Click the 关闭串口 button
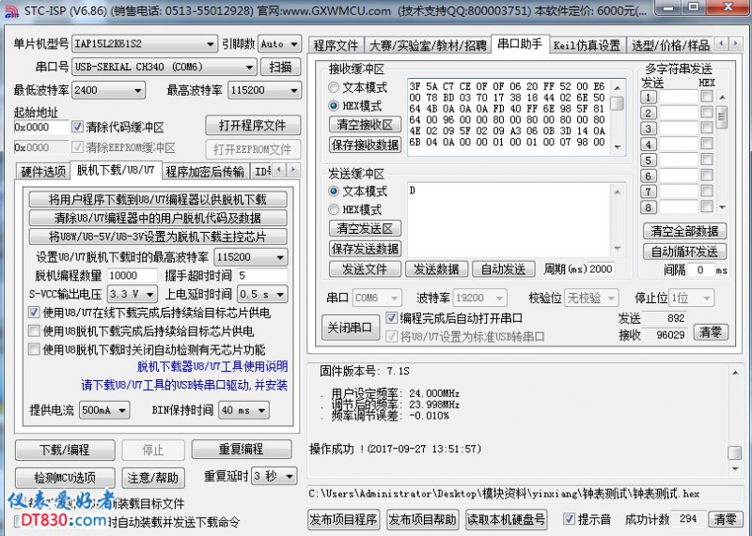 (x=351, y=329)
